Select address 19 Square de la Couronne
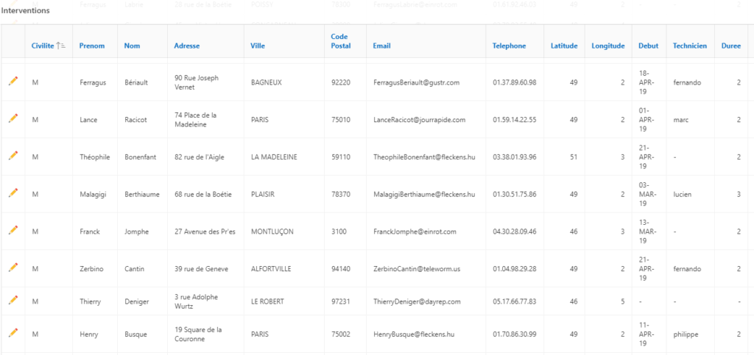Screen dimensions: 754x355 [x=198, y=334]
